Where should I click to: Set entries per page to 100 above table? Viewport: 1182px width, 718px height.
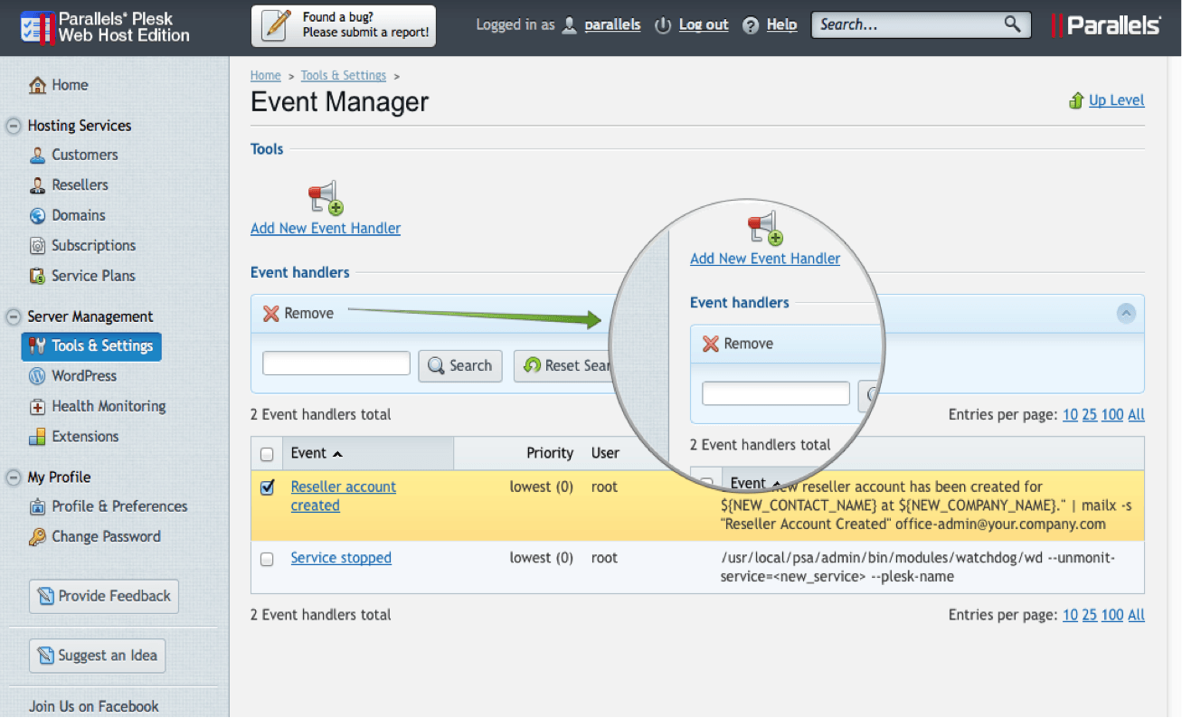point(1112,415)
